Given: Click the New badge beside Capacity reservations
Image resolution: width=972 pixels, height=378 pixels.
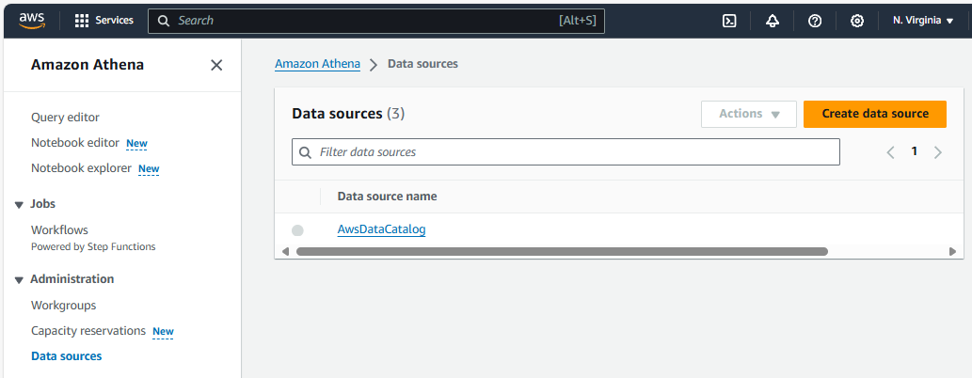Looking at the screenshot, I should coord(163,332).
